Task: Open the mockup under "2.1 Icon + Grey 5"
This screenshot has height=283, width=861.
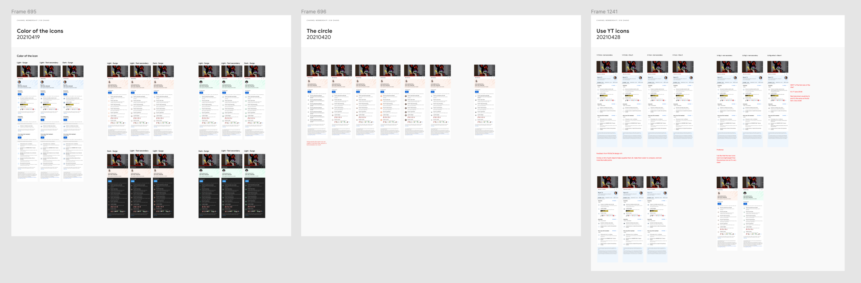Action: tap(683, 104)
